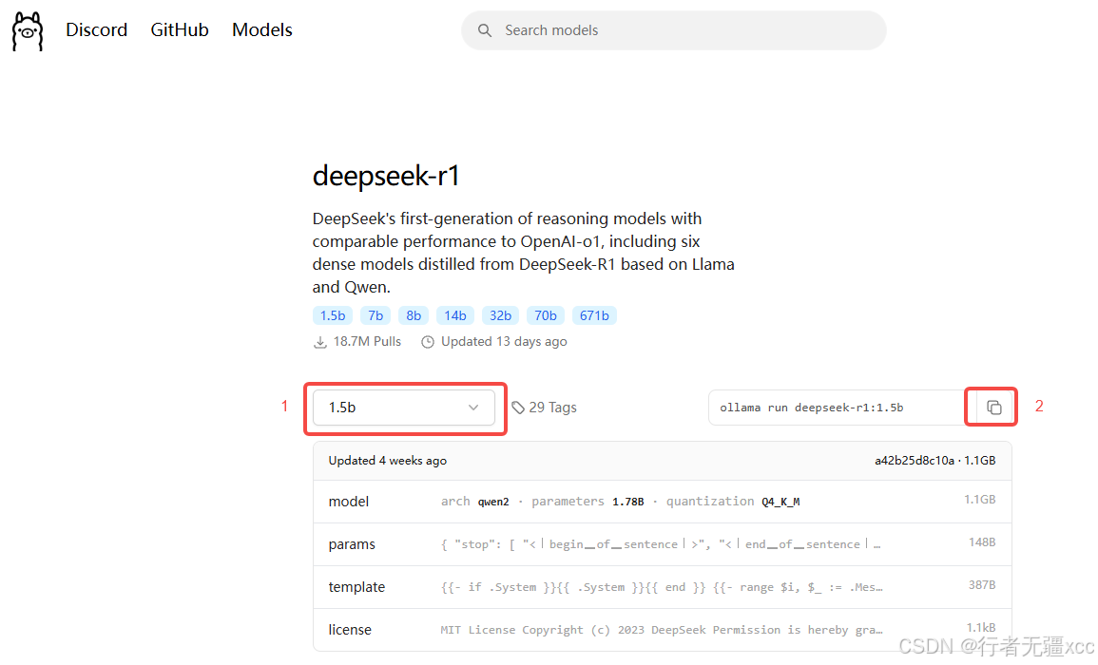Image resolution: width=1098 pixels, height=665 pixels.
Task: Click the 387B template size
Action: tap(982, 585)
